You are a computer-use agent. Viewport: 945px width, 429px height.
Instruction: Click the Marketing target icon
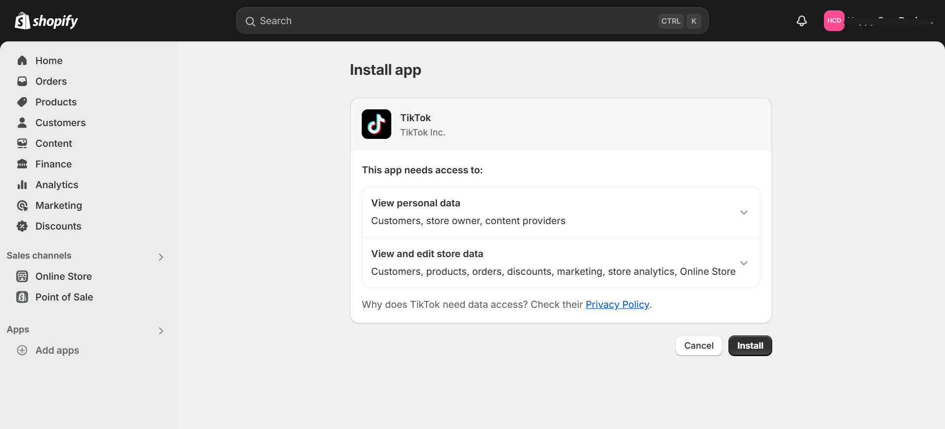click(x=22, y=205)
